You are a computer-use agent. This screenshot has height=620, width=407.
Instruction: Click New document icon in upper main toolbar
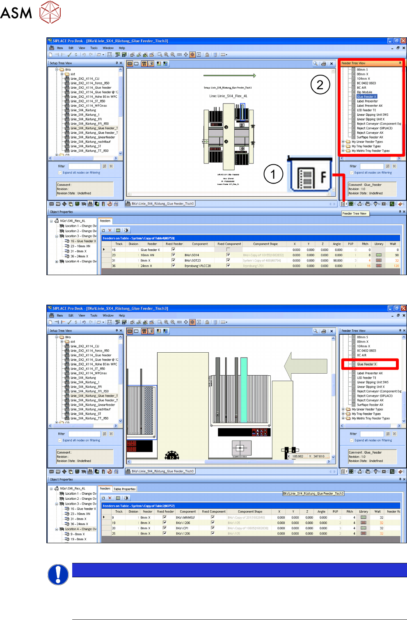coord(50,55)
